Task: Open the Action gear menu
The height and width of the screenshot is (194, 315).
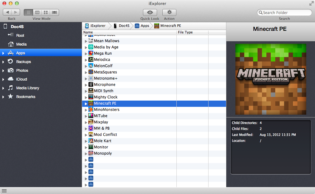Action: (169, 12)
